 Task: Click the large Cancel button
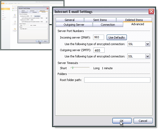(x=143, y=121)
